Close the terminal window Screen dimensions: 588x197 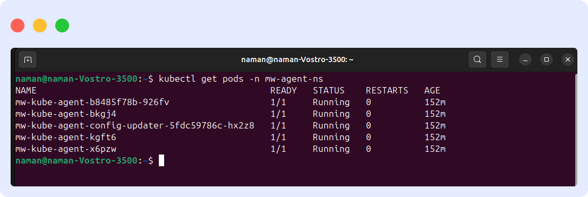[567, 59]
